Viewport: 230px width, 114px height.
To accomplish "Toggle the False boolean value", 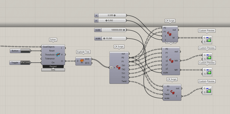I will tap(25, 62).
